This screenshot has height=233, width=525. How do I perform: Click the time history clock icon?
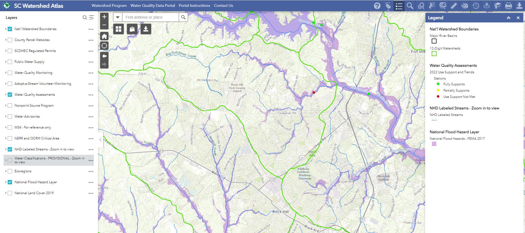476,6
